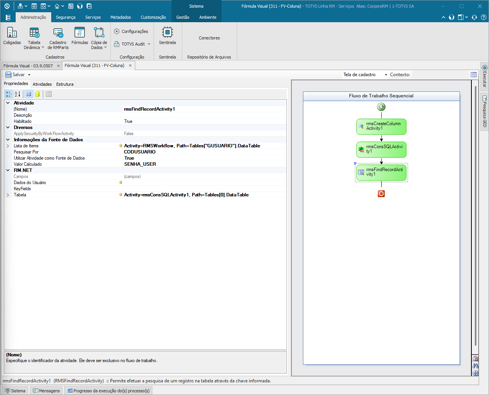The width and height of the screenshot is (489, 395).
Task: Click the red end marker in workflow
Action: [381, 194]
